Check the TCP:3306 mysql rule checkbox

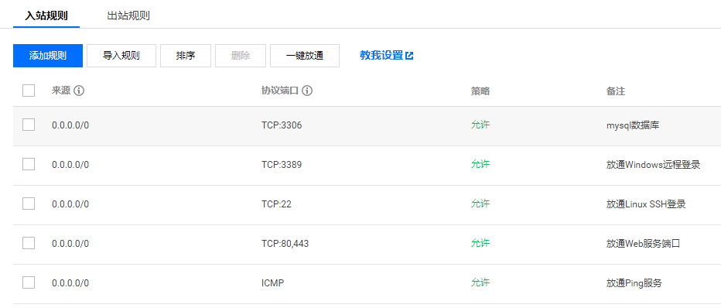(x=29, y=125)
